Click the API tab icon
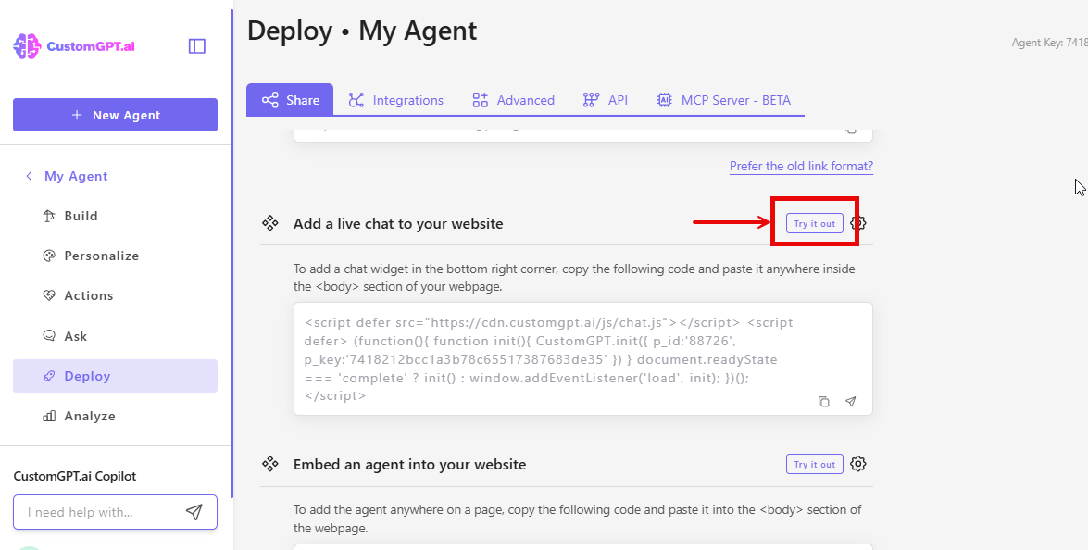This screenshot has width=1088, height=550. [x=591, y=100]
